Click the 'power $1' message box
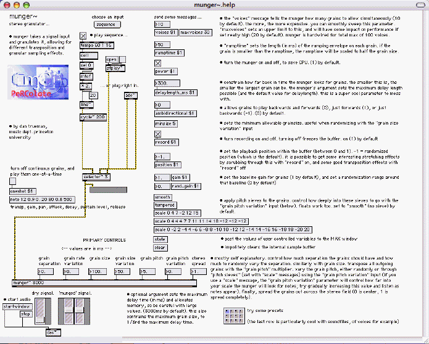The height and width of the screenshot is (344, 429). pyautogui.click(x=166, y=72)
